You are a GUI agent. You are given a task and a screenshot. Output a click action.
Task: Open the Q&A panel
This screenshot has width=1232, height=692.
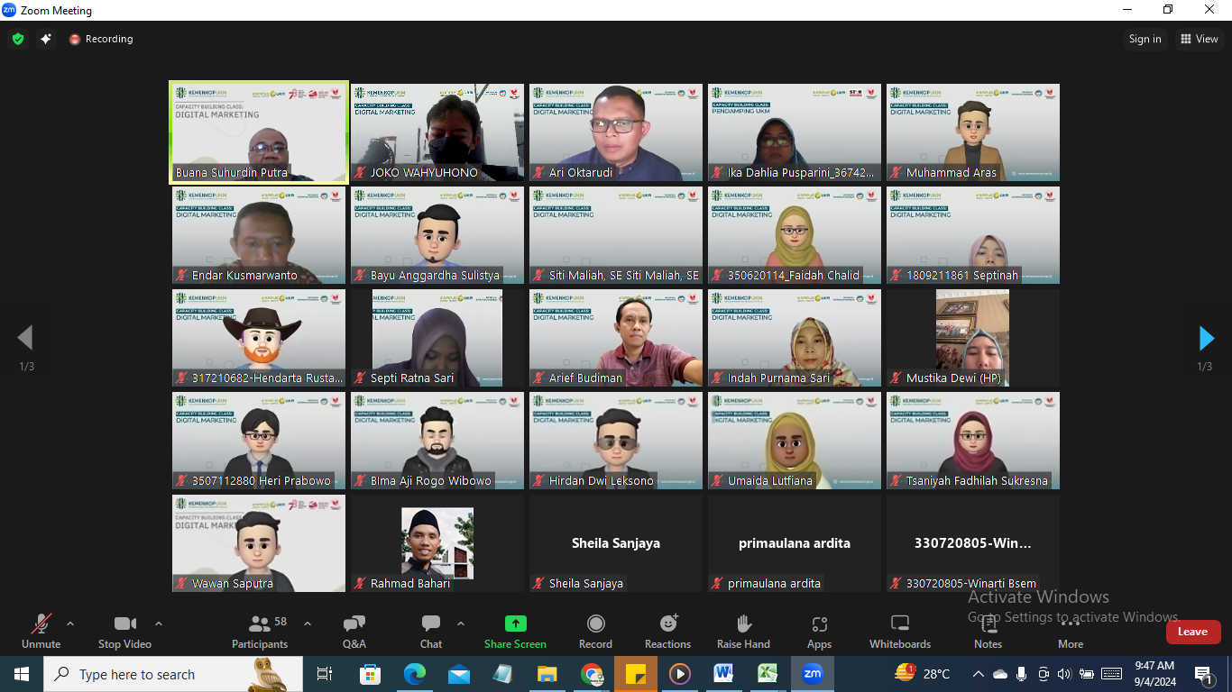tap(354, 631)
